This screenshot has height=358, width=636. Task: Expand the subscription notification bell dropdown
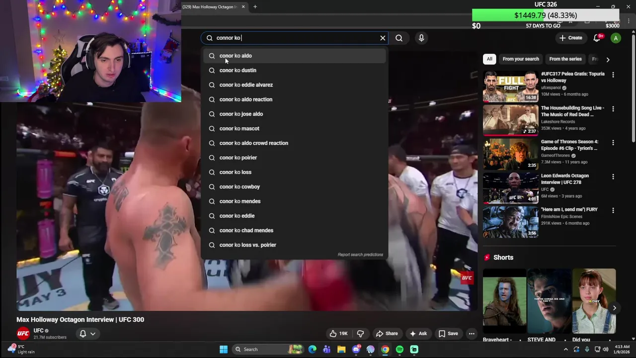(87, 334)
